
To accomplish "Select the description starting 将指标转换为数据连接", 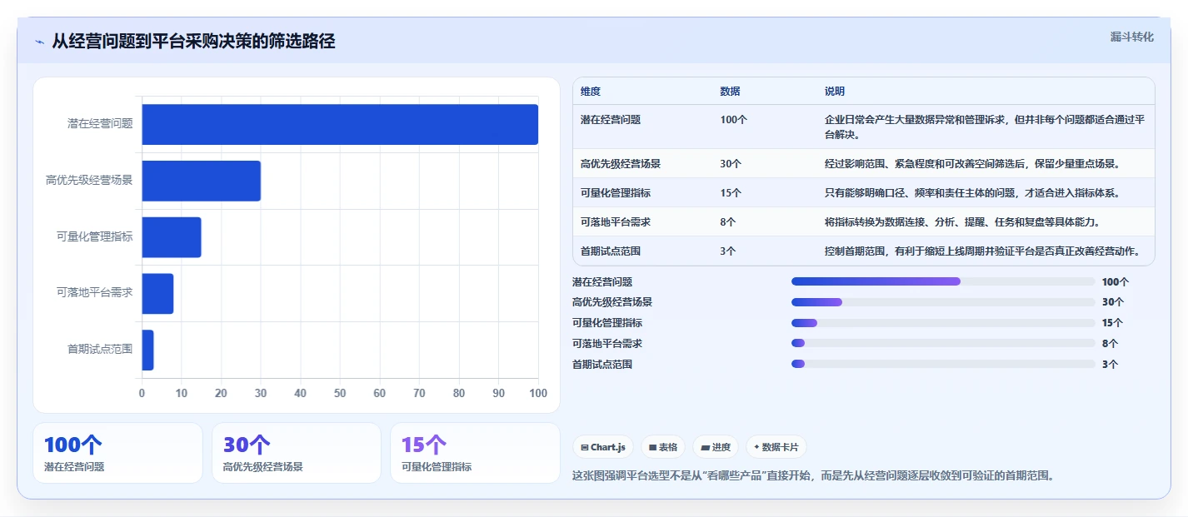I will coord(962,221).
